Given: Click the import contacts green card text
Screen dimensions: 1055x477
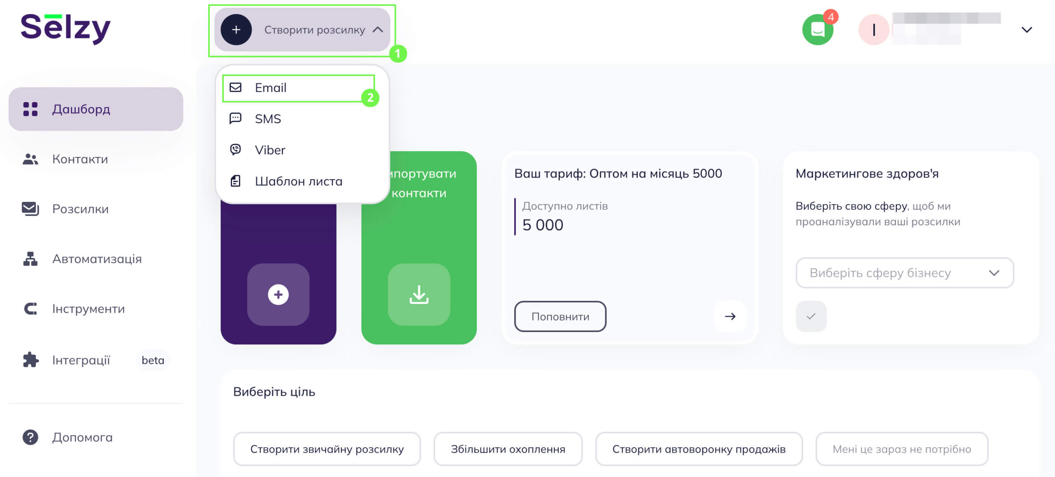Looking at the screenshot, I should coord(423,183).
